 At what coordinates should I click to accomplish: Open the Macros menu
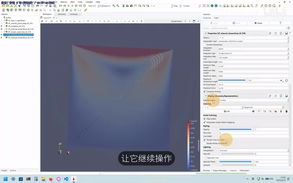tap(64, 2)
